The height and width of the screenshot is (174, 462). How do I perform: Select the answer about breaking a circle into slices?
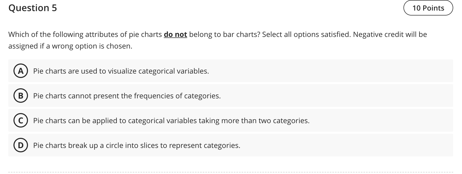(137, 145)
